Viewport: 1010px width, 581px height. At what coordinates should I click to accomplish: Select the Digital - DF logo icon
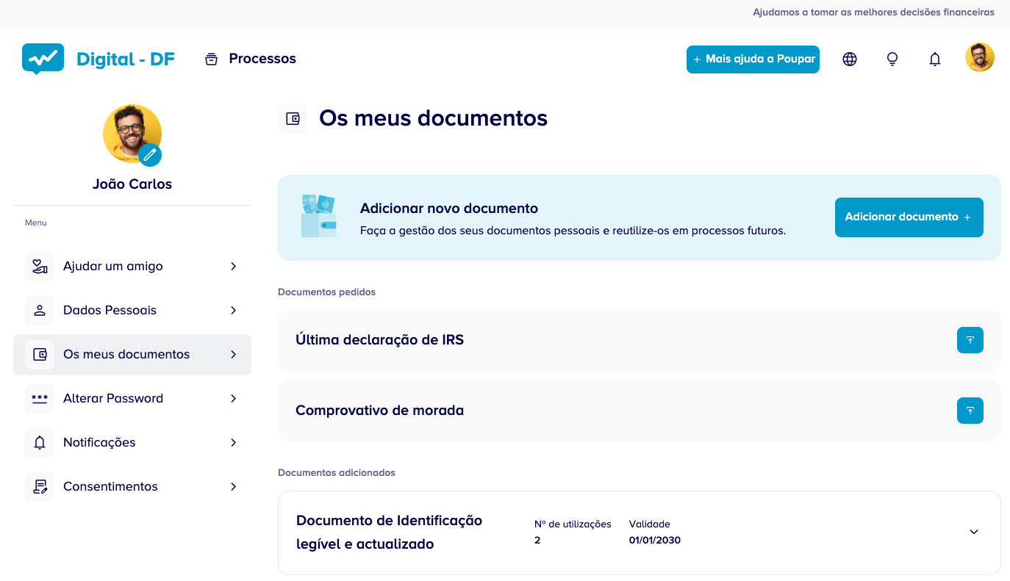pyautogui.click(x=43, y=58)
